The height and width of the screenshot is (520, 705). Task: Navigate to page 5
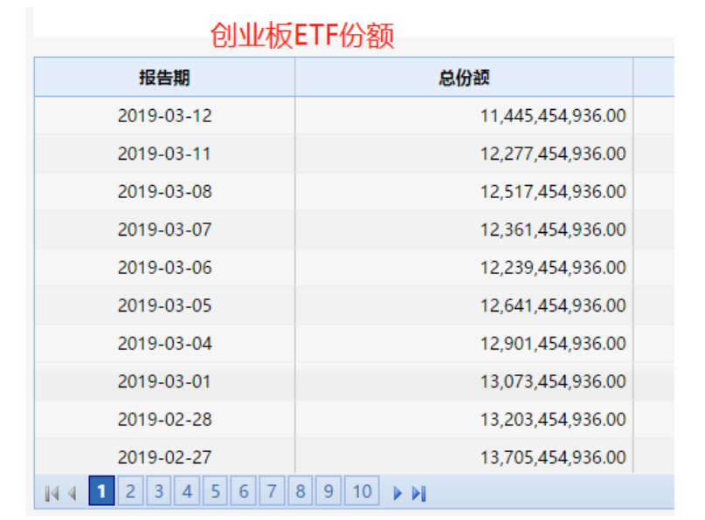pyautogui.click(x=215, y=492)
